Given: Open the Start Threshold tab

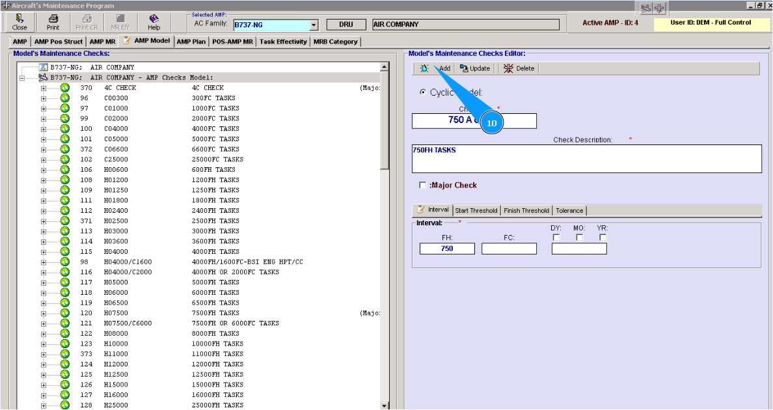Looking at the screenshot, I should pos(476,210).
